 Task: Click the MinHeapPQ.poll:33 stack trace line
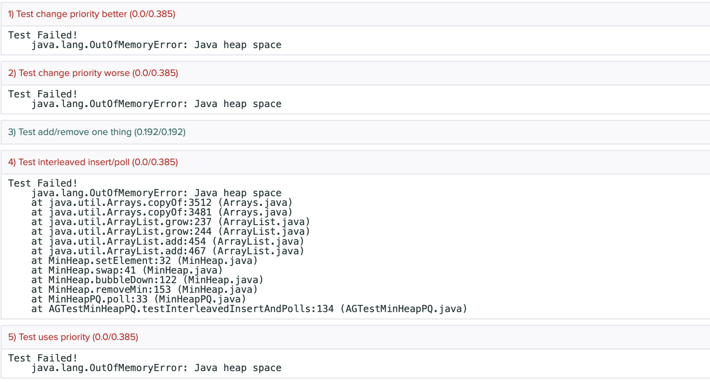(138, 299)
